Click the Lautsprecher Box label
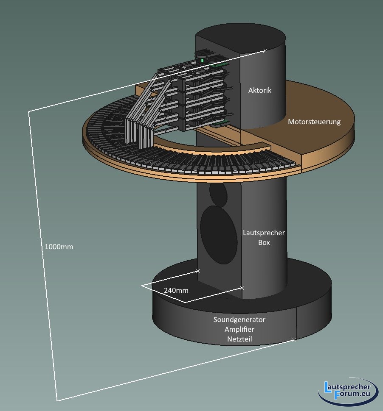The image size is (383, 411). coord(263,238)
